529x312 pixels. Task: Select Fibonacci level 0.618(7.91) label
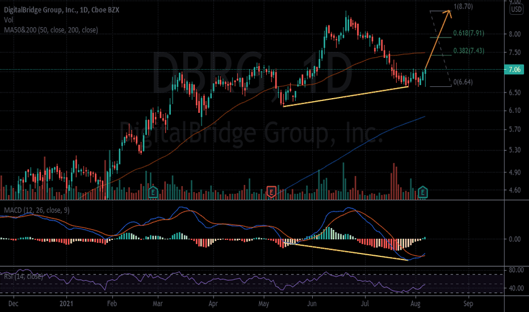(469, 33)
